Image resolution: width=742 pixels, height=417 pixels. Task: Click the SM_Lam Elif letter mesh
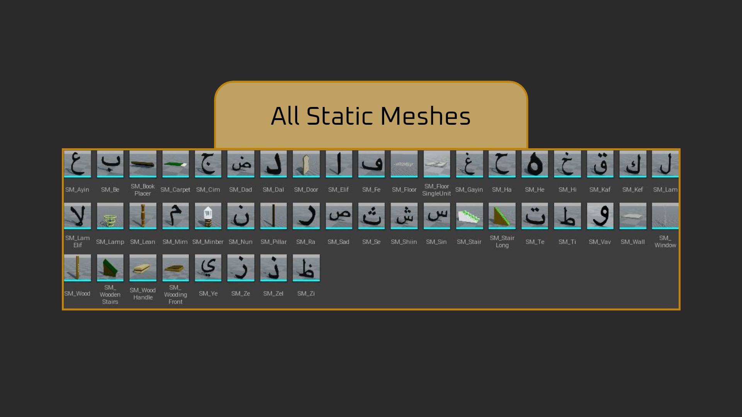tap(77, 216)
